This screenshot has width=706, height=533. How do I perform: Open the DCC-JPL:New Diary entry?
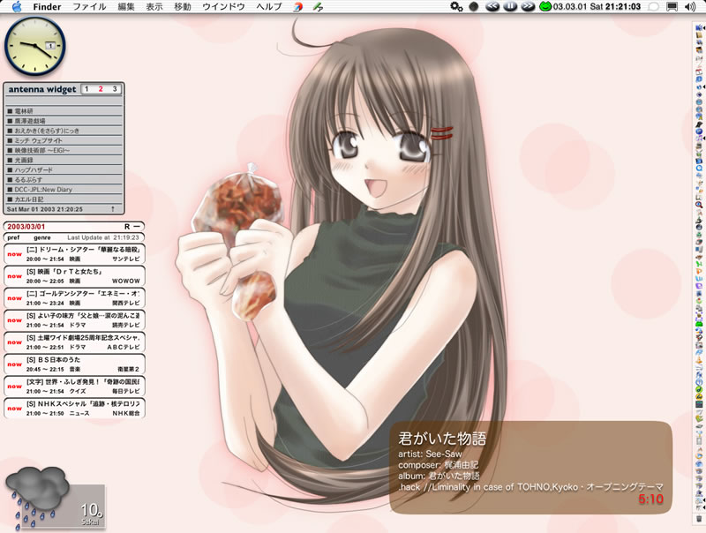(x=64, y=190)
